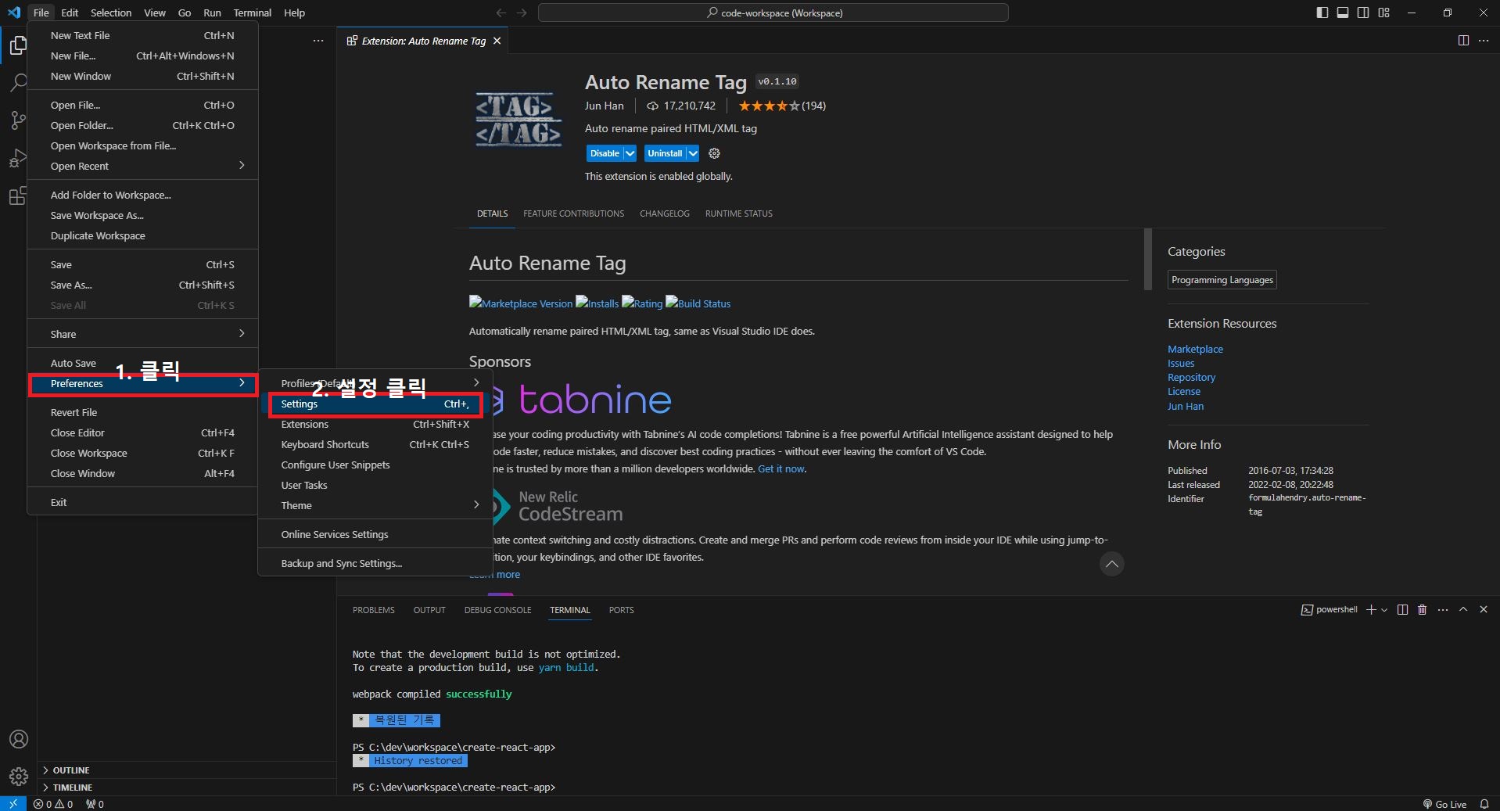Click the extension settings gear next to Uninstall
1500x811 pixels.
pos(714,153)
